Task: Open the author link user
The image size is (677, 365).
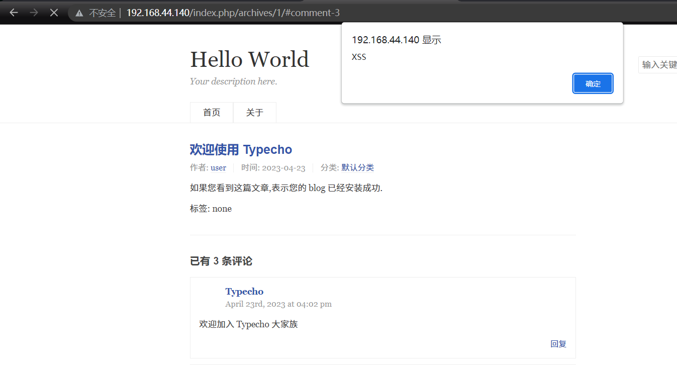Action: [x=218, y=168]
